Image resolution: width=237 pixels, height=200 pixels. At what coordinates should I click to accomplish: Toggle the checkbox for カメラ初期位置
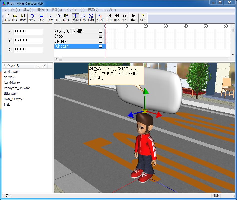[101, 31]
